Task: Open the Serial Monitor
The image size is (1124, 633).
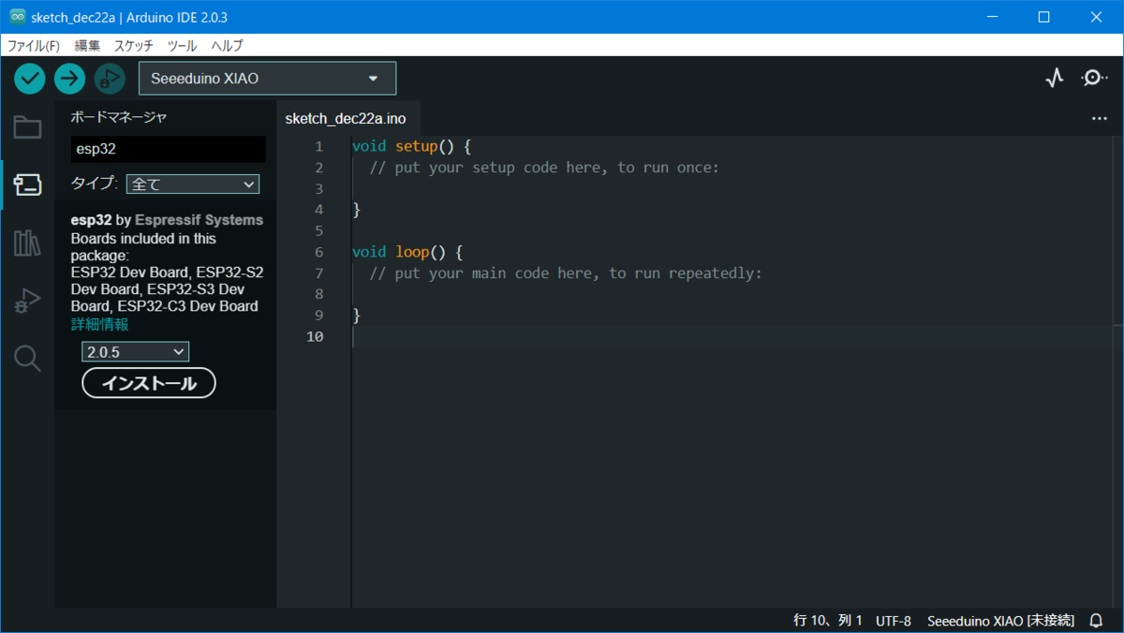Action: (1094, 79)
